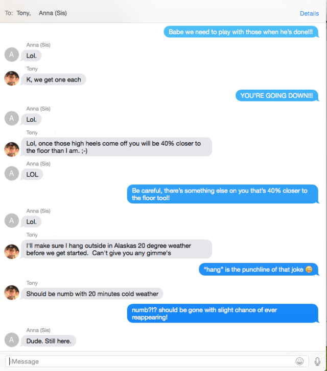This screenshot has height=371, width=327.
Task: Click Tony's avatar next to the Alaska message
Action: (12, 251)
